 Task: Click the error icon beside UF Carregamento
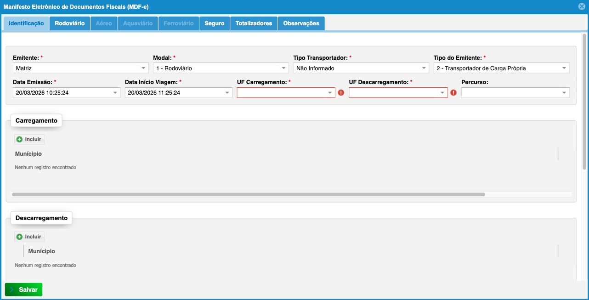click(341, 93)
